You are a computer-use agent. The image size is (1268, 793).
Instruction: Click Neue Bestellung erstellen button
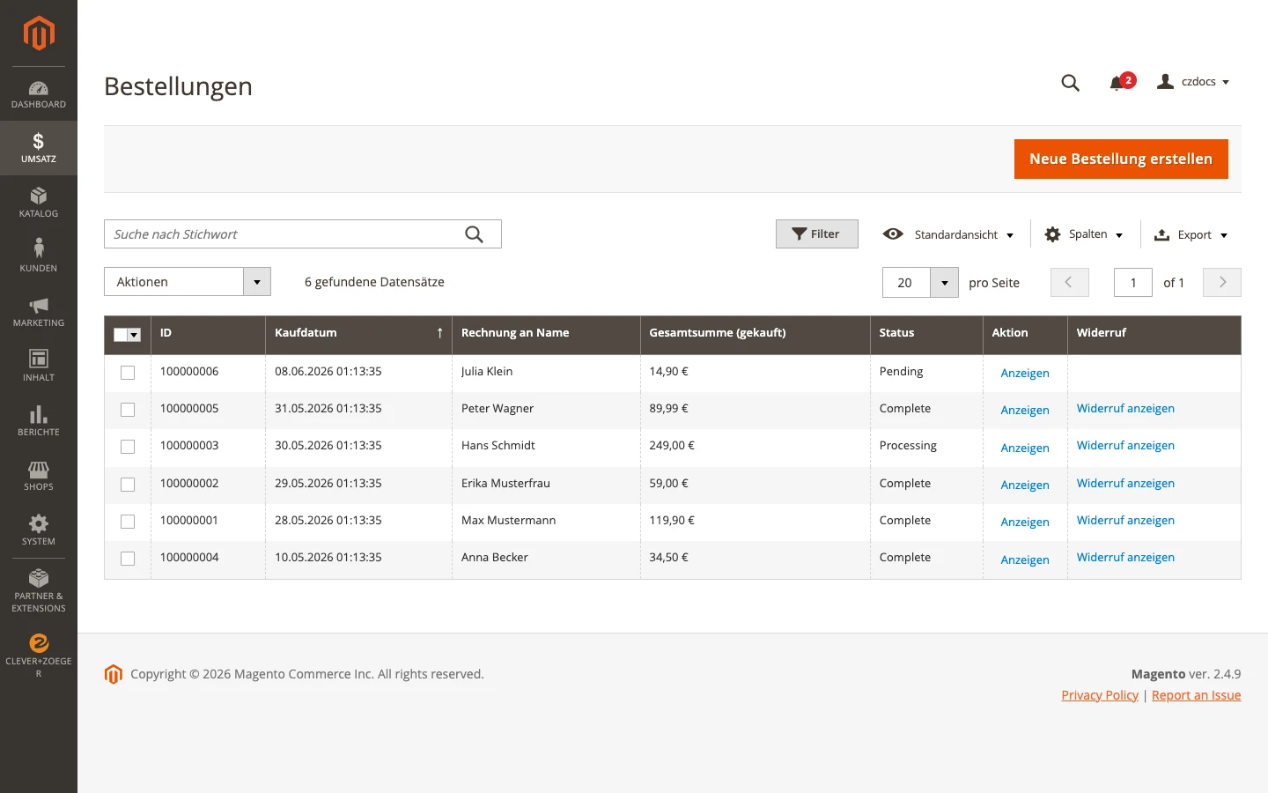click(x=1121, y=159)
